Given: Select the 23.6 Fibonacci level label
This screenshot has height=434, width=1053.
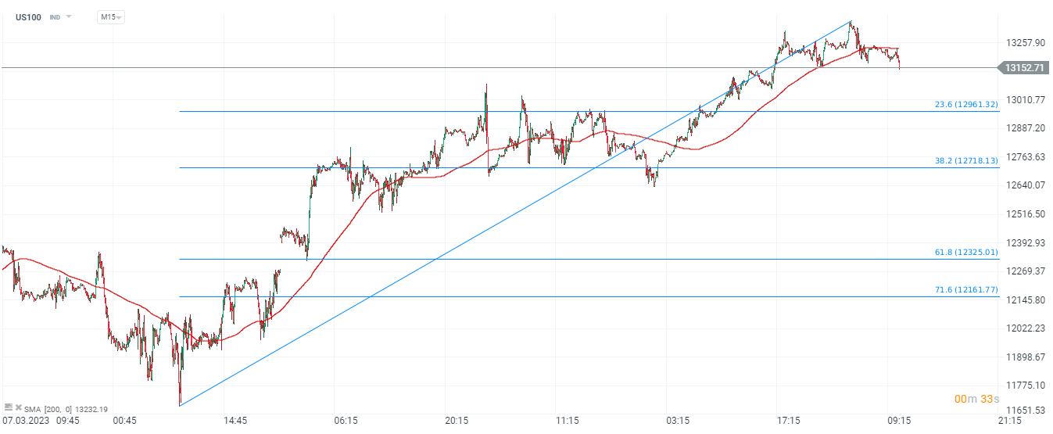Looking at the screenshot, I should pos(966,104).
